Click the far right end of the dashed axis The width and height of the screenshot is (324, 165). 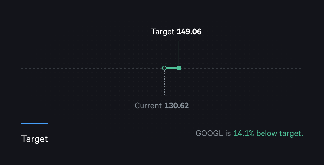(x=300, y=69)
